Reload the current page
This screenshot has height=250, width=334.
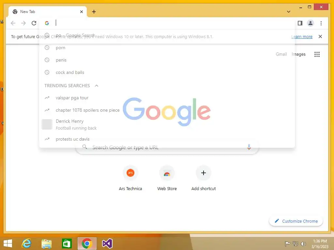[34, 23]
